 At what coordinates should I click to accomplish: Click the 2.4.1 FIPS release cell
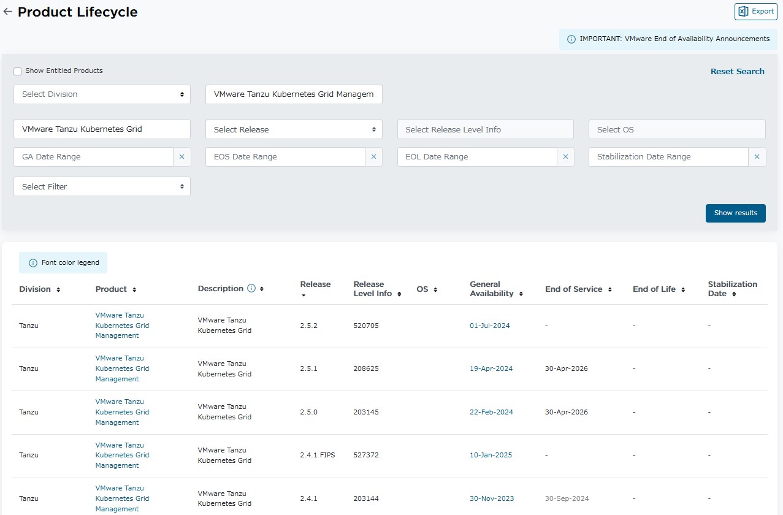click(x=318, y=455)
